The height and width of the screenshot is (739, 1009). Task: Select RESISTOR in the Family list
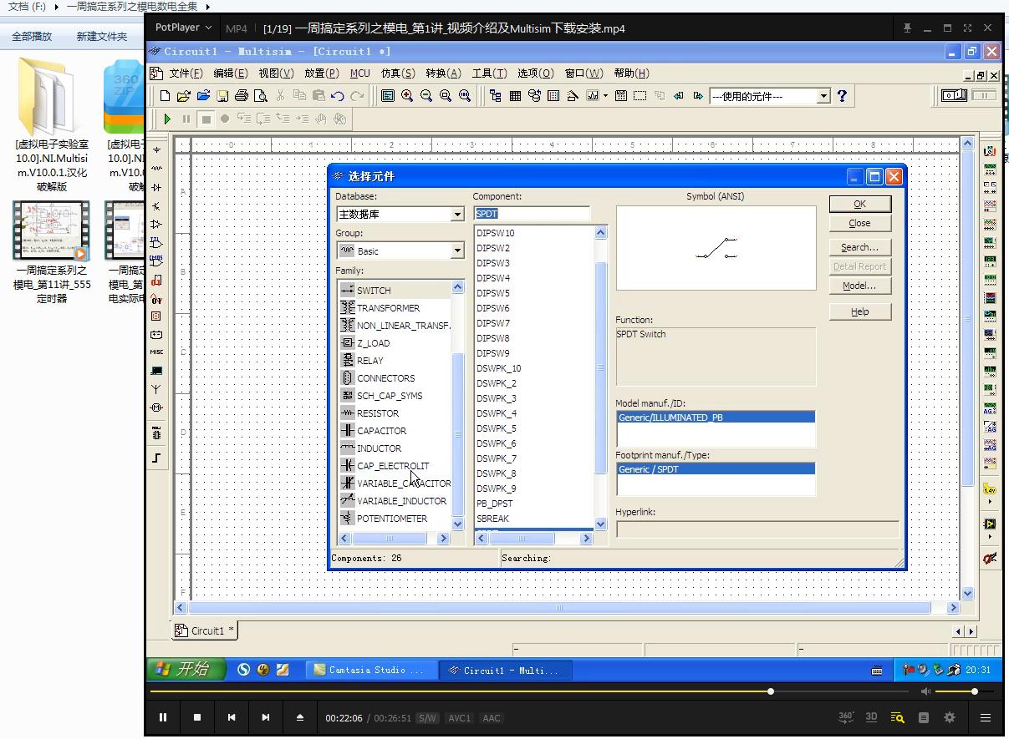click(x=378, y=413)
